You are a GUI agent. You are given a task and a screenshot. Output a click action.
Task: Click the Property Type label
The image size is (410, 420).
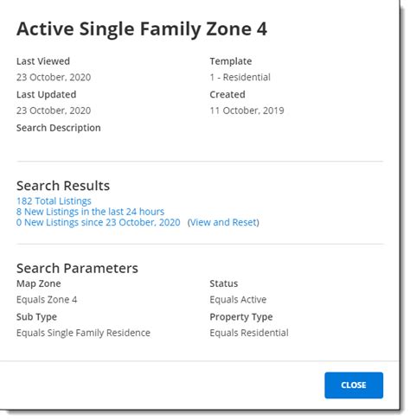pyautogui.click(x=241, y=317)
